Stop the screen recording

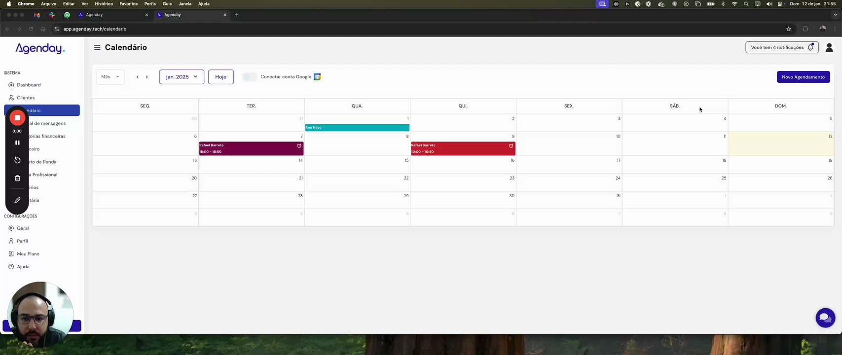(17, 118)
